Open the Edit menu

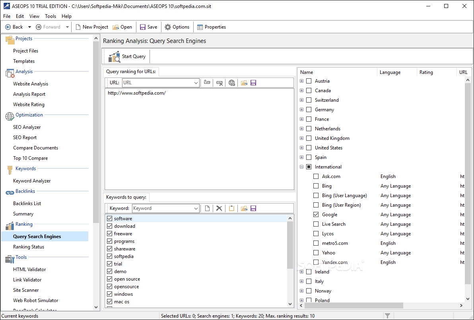pyautogui.click(x=20, y=16)
